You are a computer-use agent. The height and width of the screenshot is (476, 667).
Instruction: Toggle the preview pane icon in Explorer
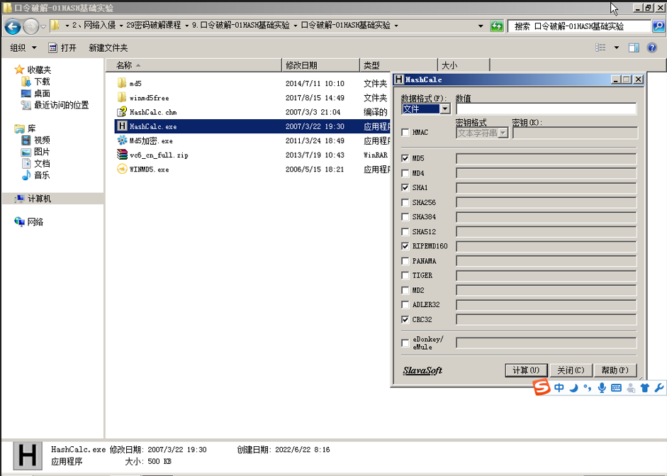[634, 48]
